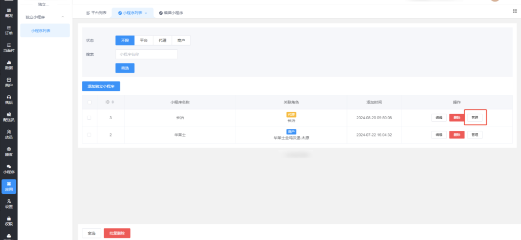
Task: Open 权限 (Permissions) lock icon in sidebar
Action: click(x=9, y=221)
